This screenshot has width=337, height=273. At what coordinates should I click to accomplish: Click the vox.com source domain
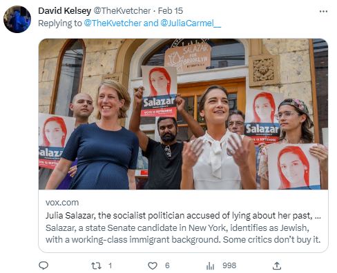(62, 203)
